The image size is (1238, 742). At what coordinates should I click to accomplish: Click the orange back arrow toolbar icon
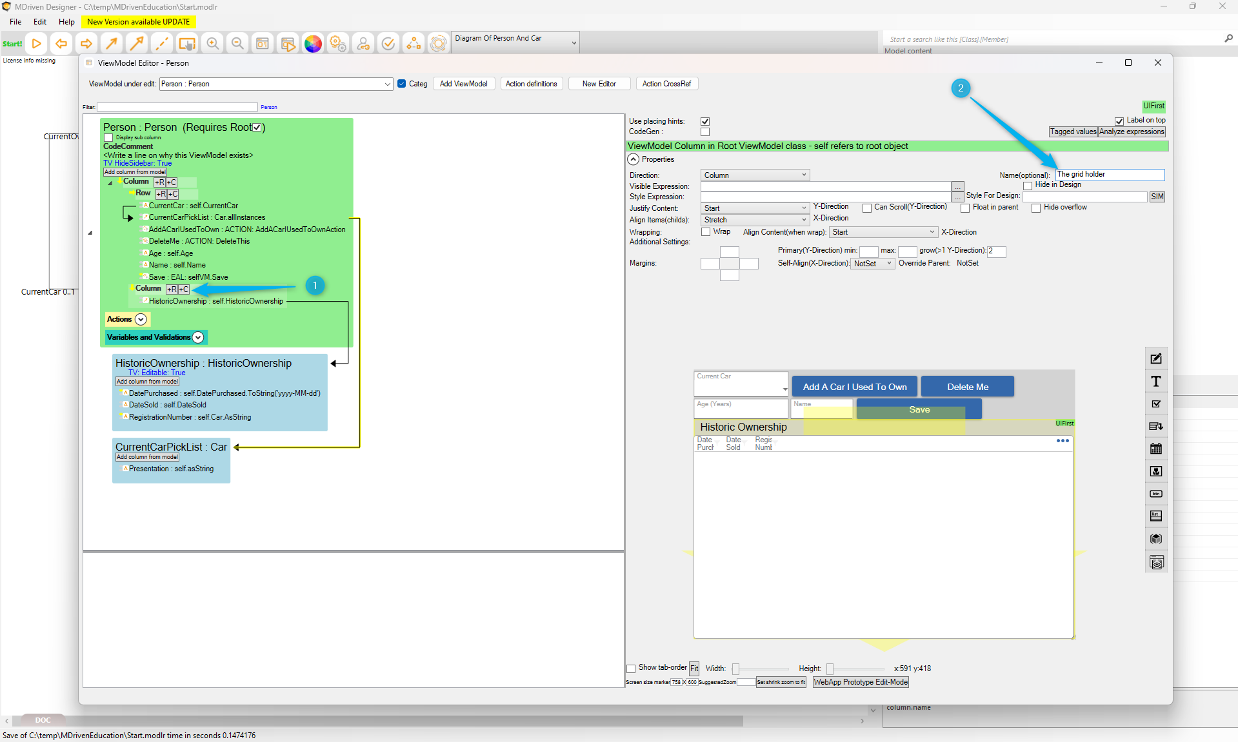pos(61,43)
